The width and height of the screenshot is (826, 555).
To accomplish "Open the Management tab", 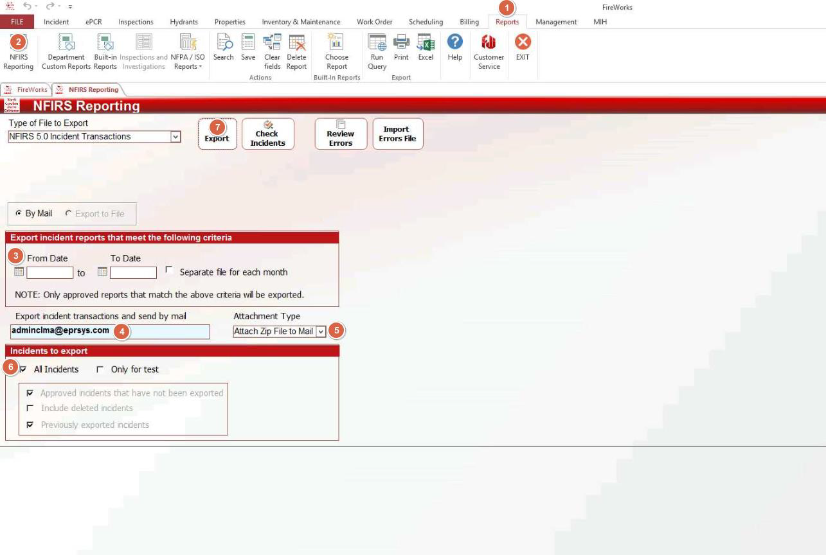I will coord(556,22).
